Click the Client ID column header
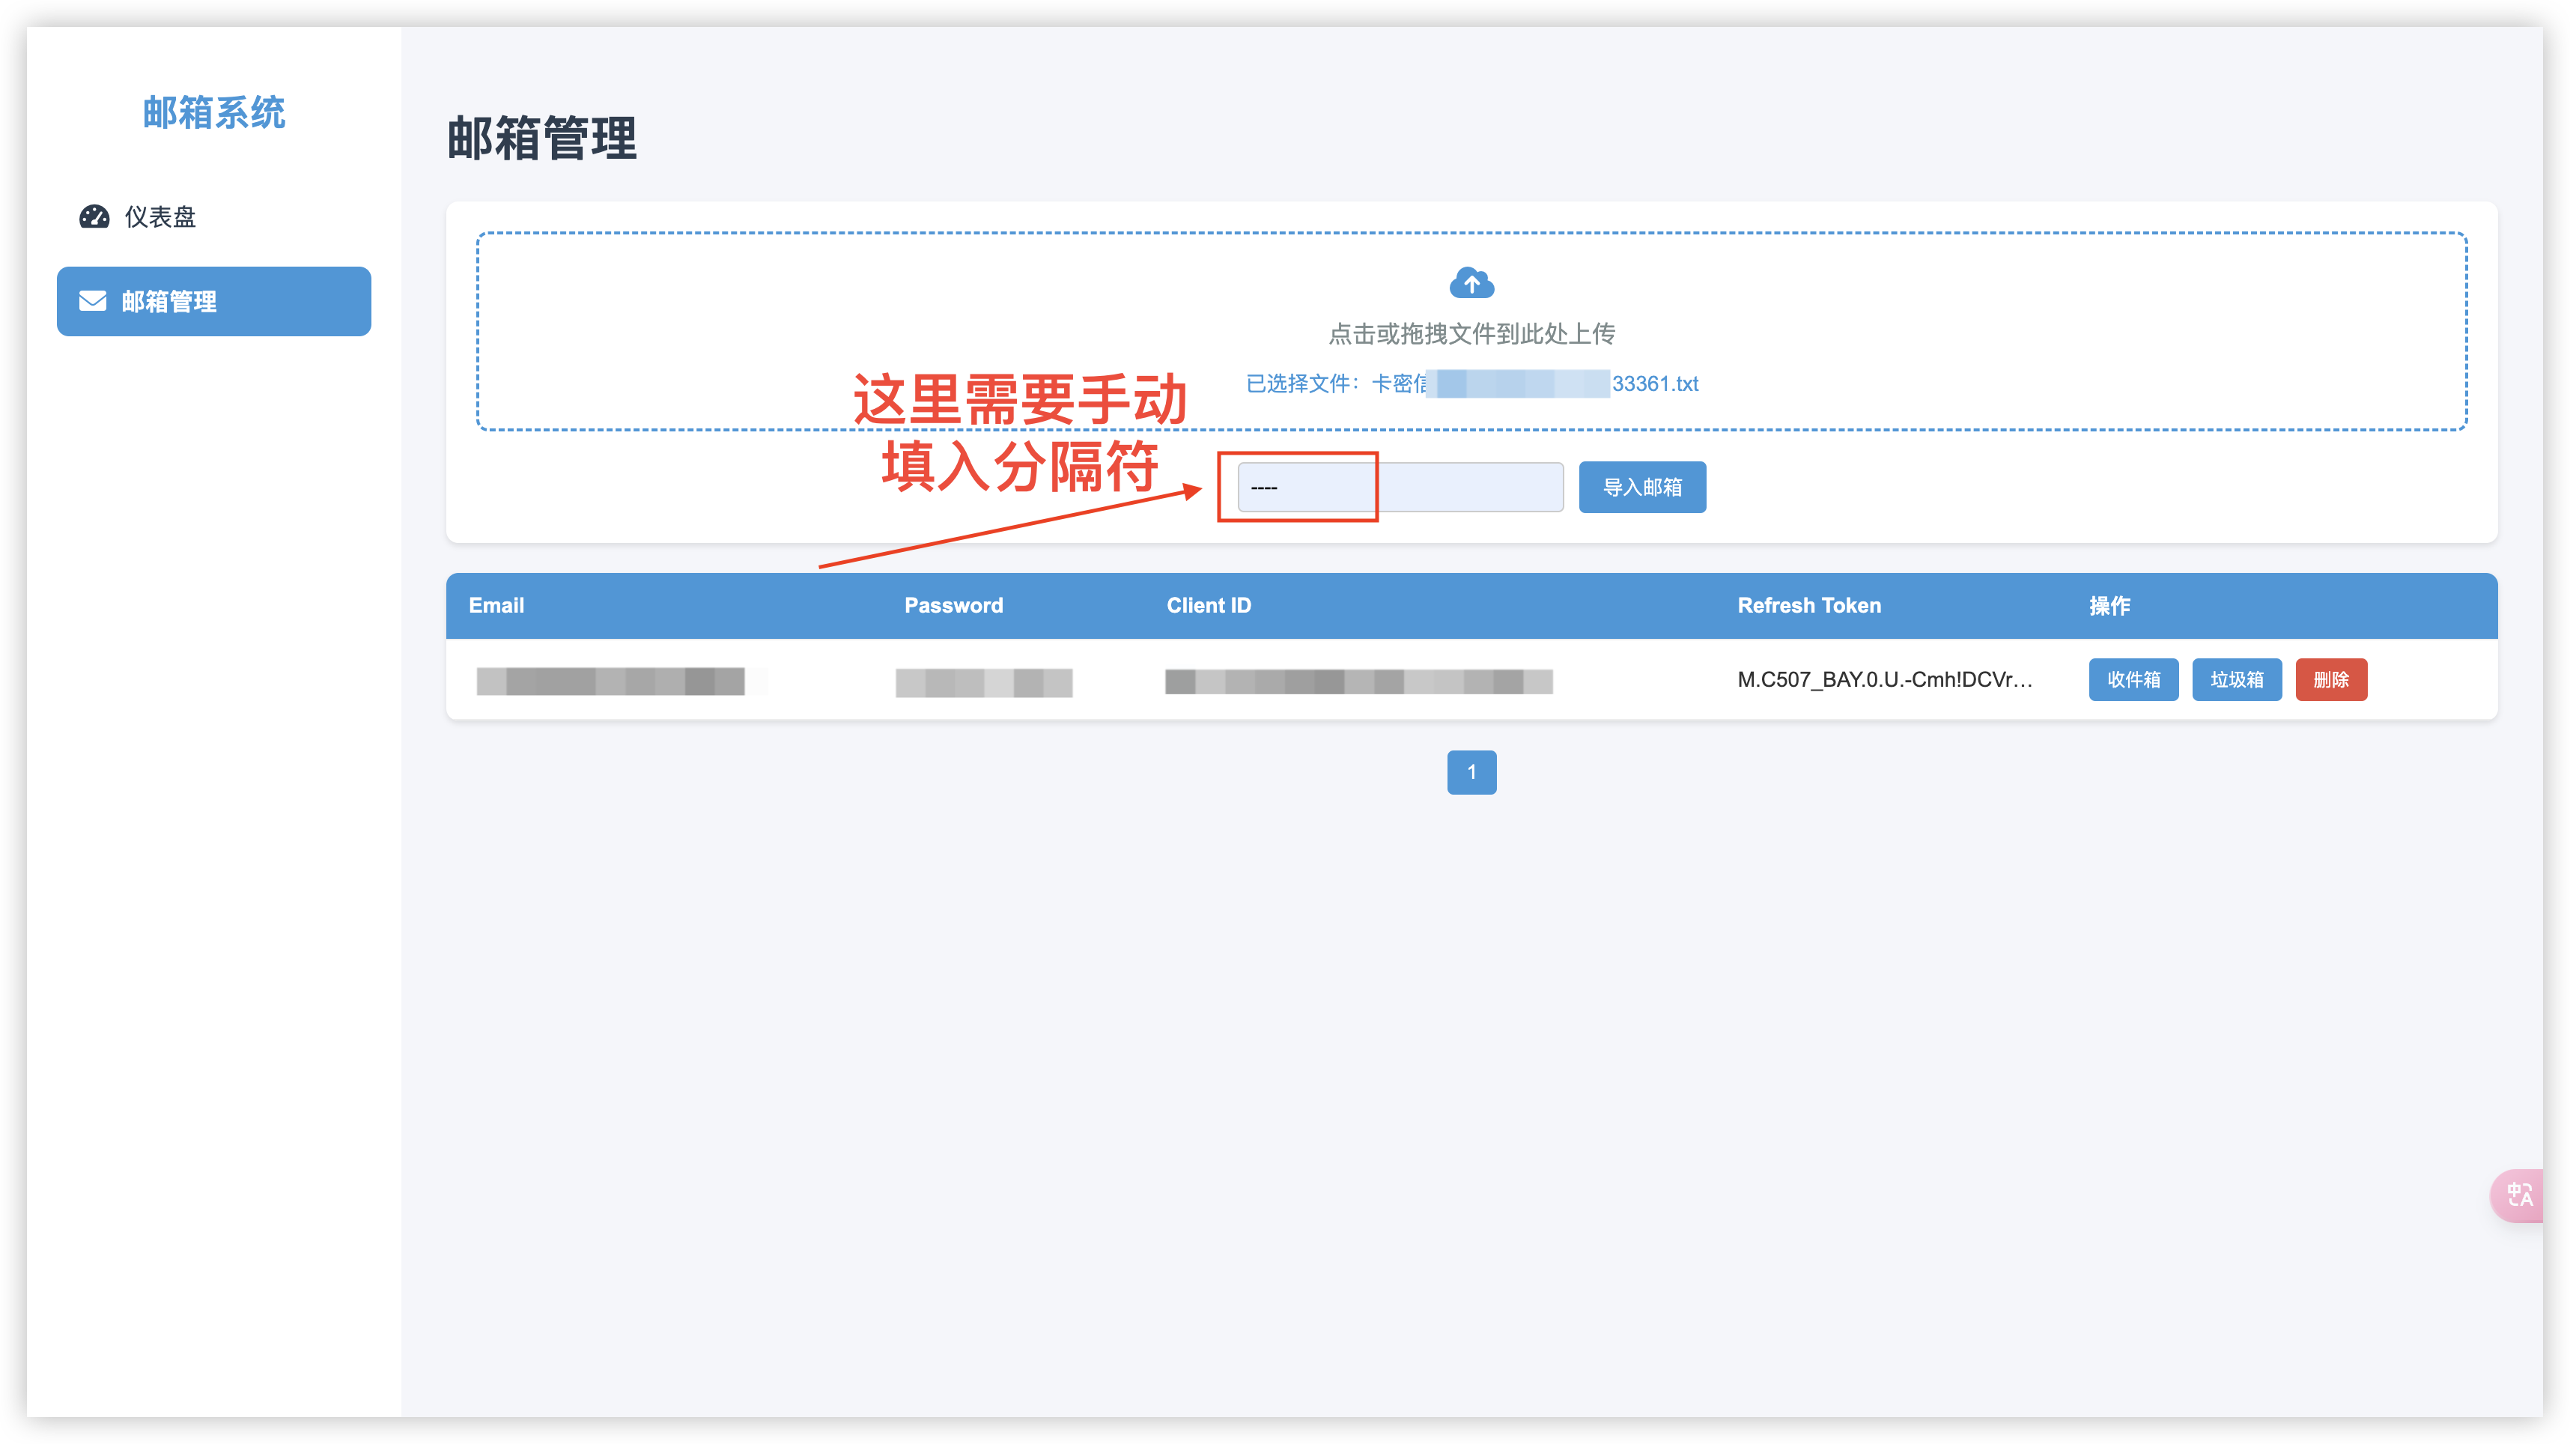 pos(1208,606)
